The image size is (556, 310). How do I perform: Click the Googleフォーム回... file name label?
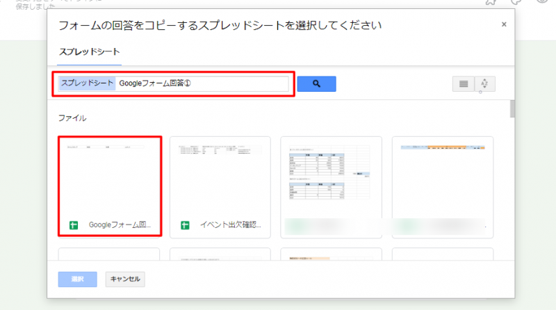click(x=120, y=226)
